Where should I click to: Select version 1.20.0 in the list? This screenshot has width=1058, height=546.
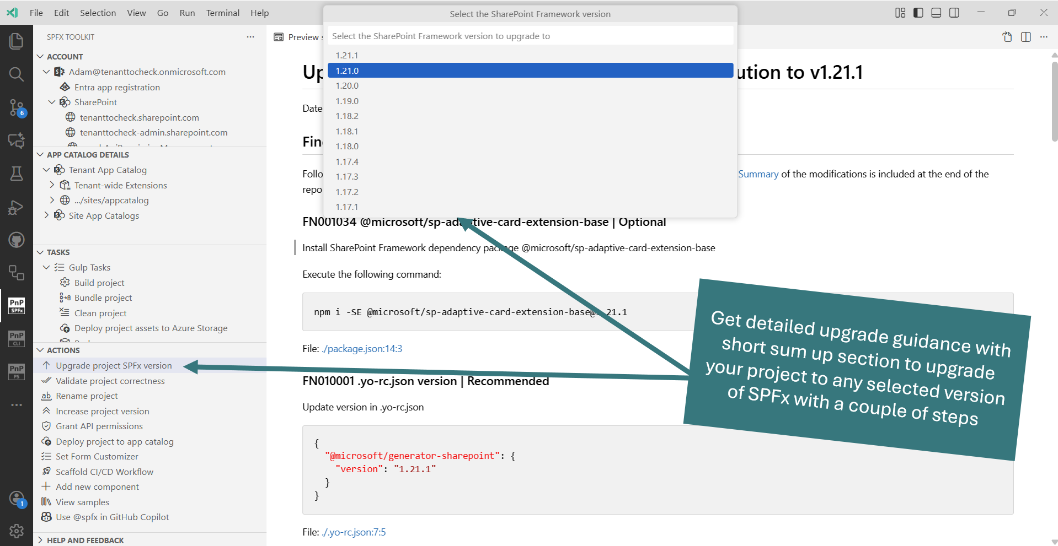(x=531, y=85)
